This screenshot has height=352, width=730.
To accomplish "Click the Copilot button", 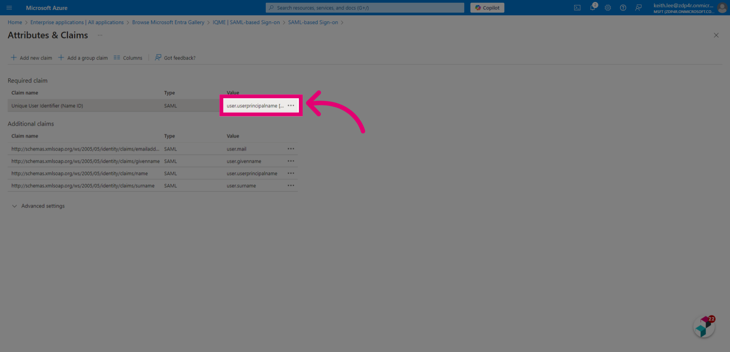I will tap(487, 8).
